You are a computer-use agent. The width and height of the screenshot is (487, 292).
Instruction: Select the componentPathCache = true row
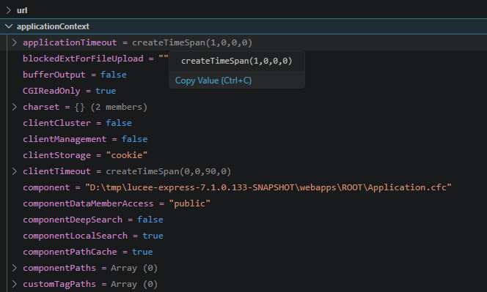[x=243, y=252]
